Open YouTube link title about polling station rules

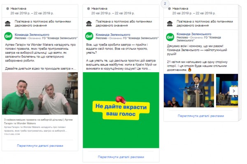click(38, 121)
